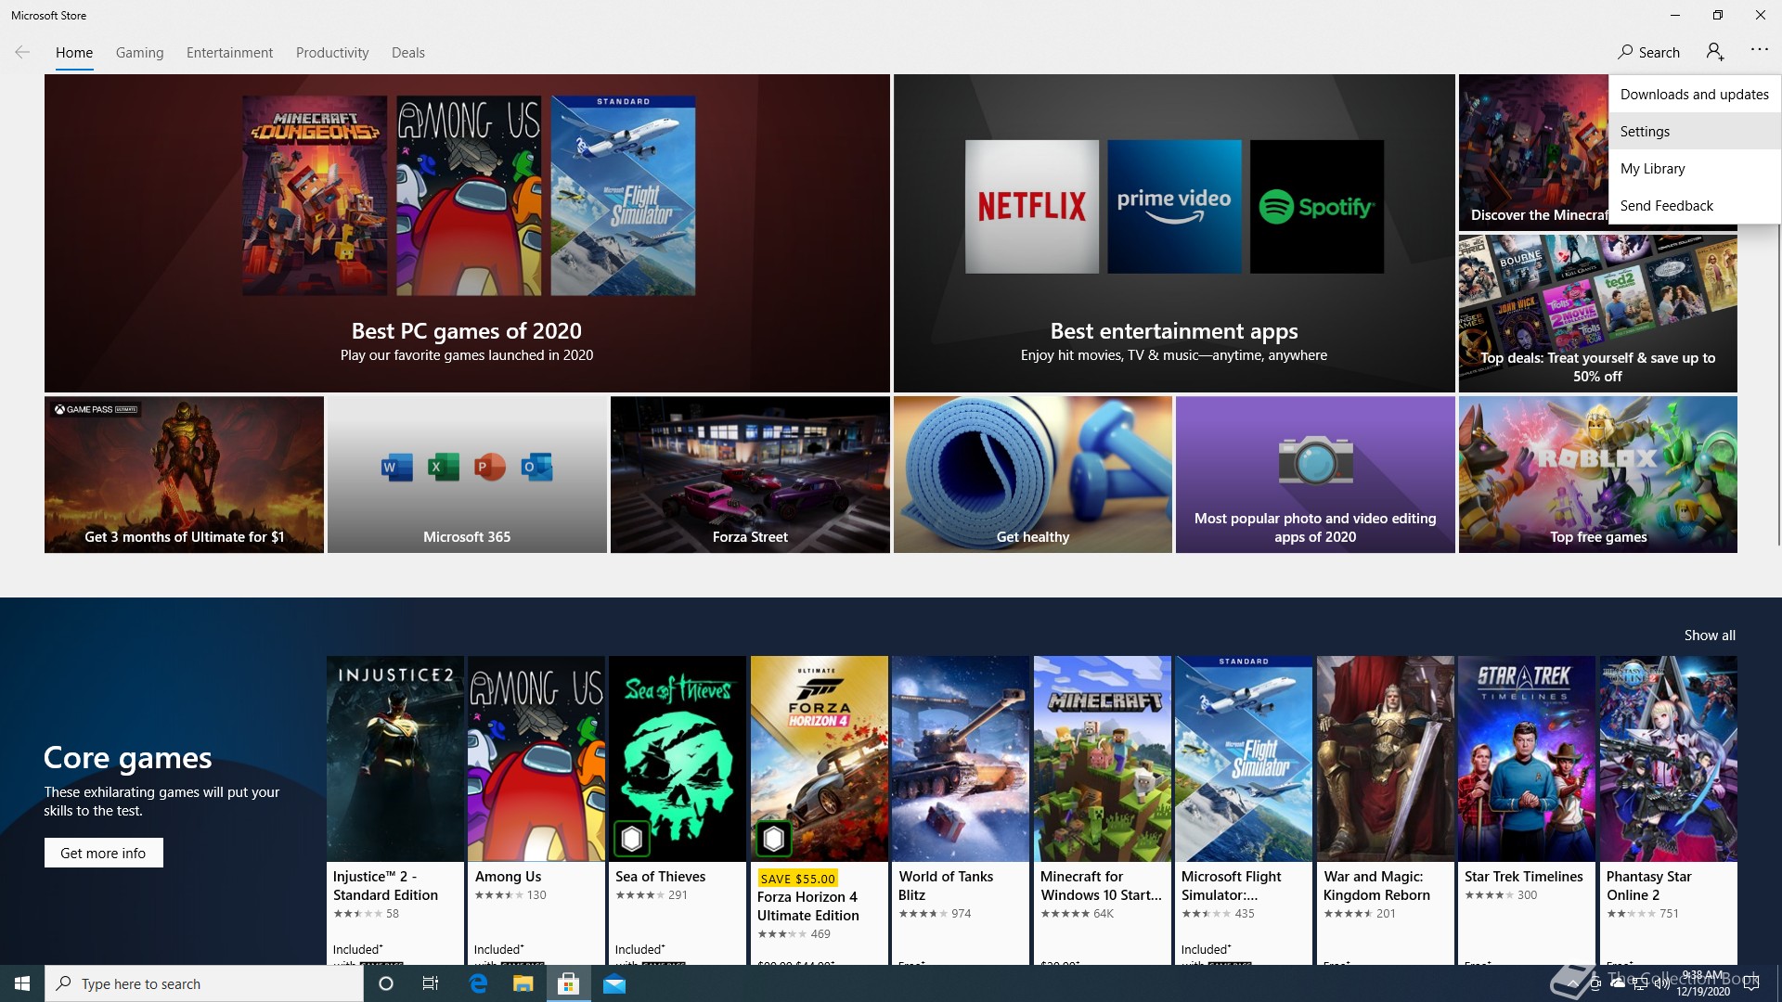Open Microsoft Flight Simulator card in Core games
Image resolution: width=1782 pixels, height=1002 pixels.
1244,810
